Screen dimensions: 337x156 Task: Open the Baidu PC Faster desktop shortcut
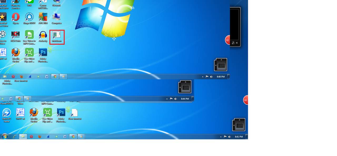tap(7, 115)
